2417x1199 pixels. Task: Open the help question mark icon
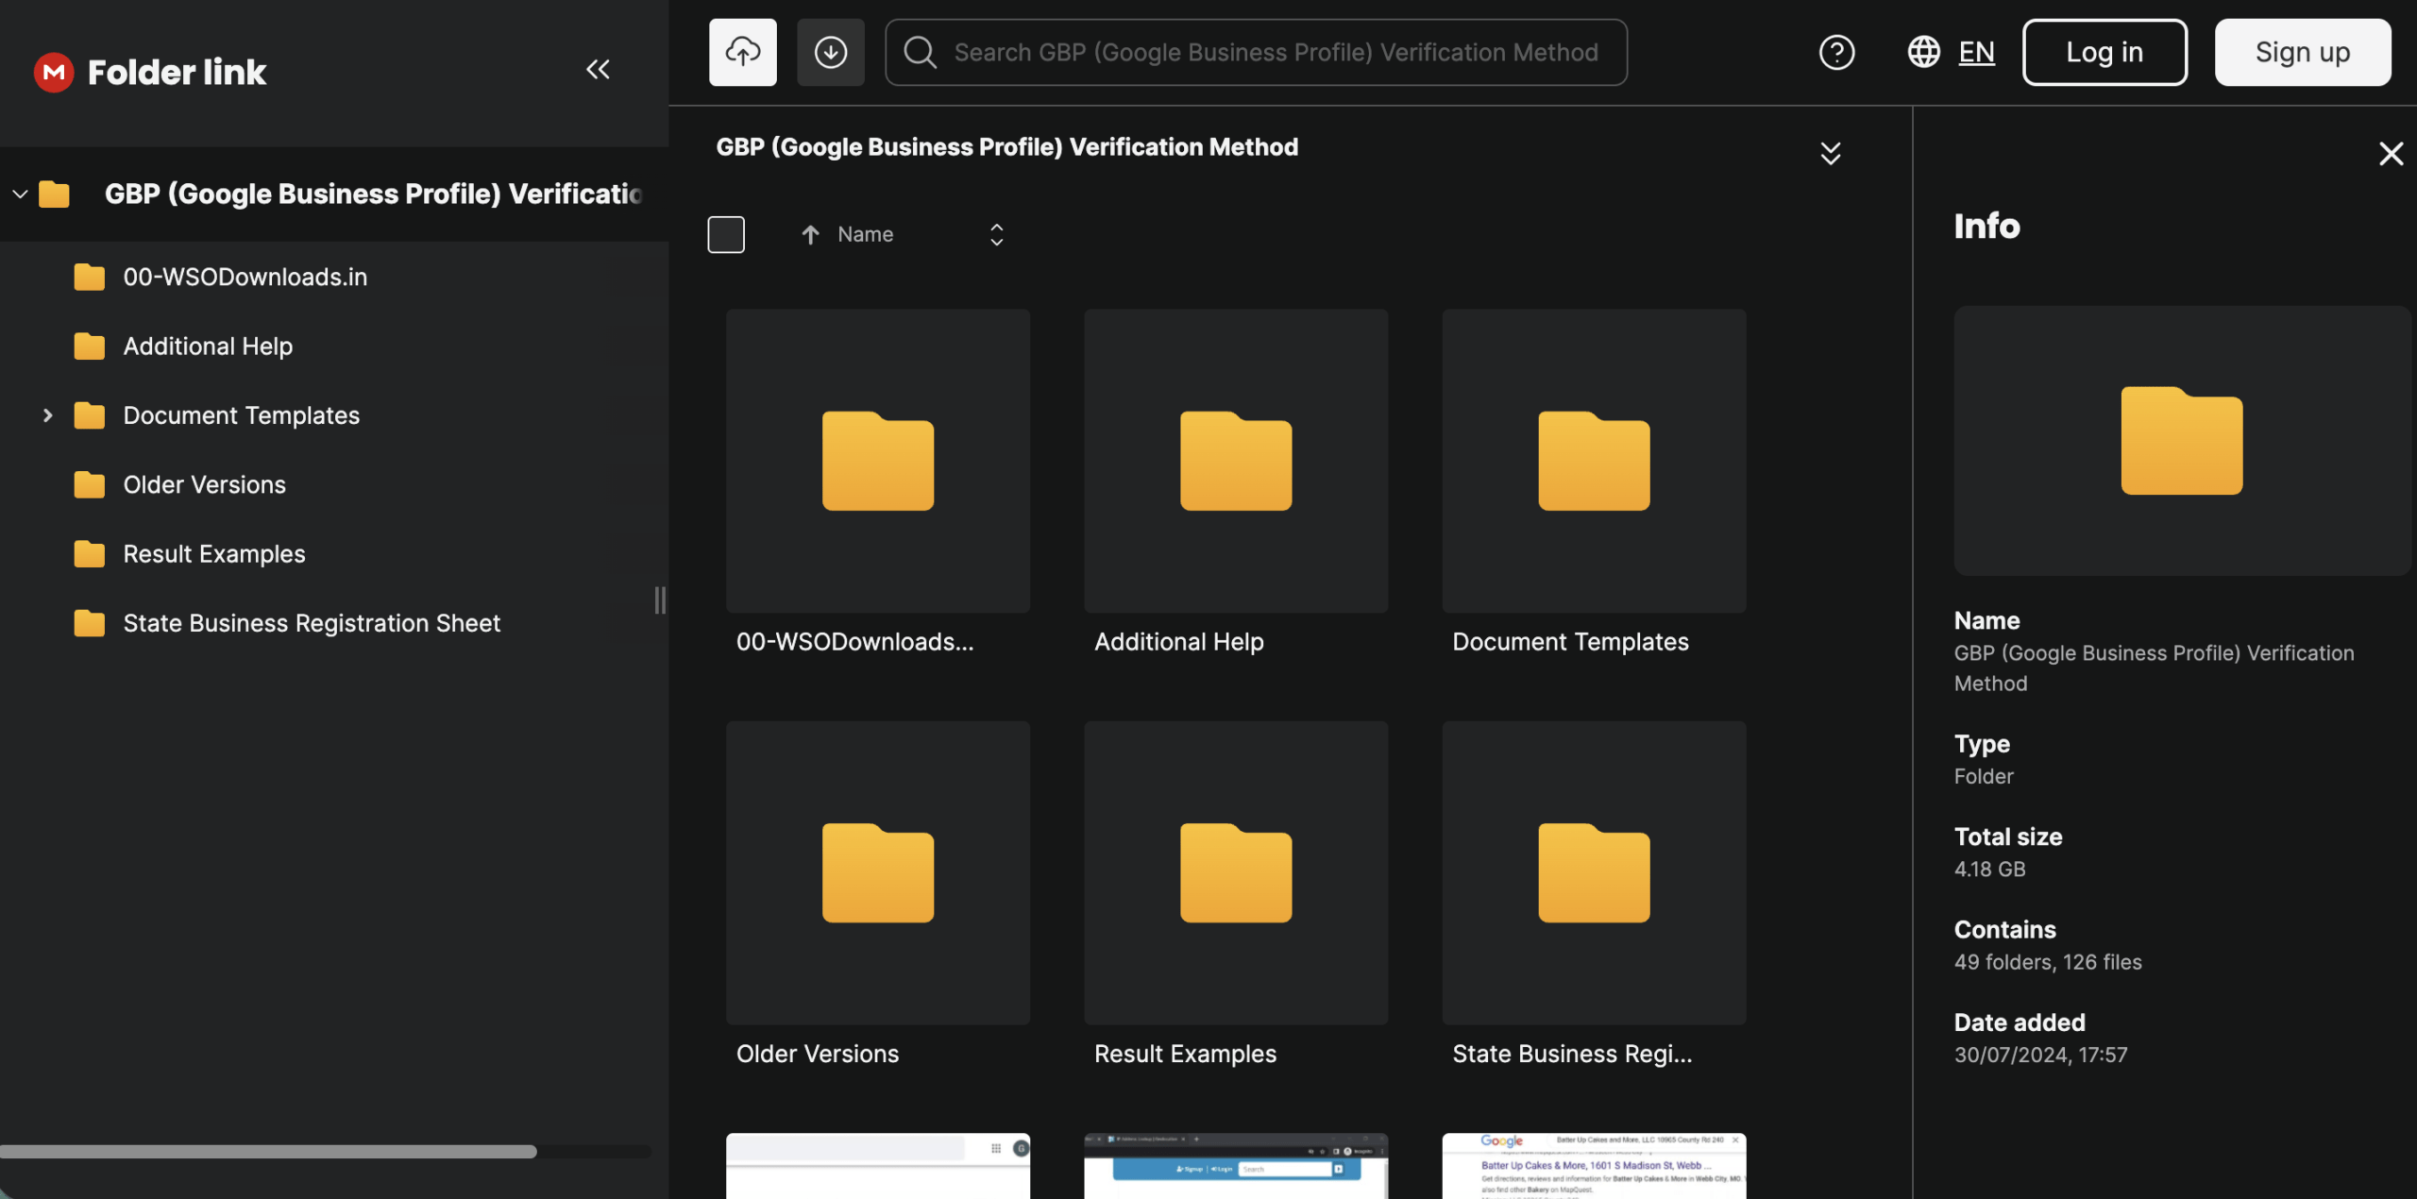coord(1836,52)
